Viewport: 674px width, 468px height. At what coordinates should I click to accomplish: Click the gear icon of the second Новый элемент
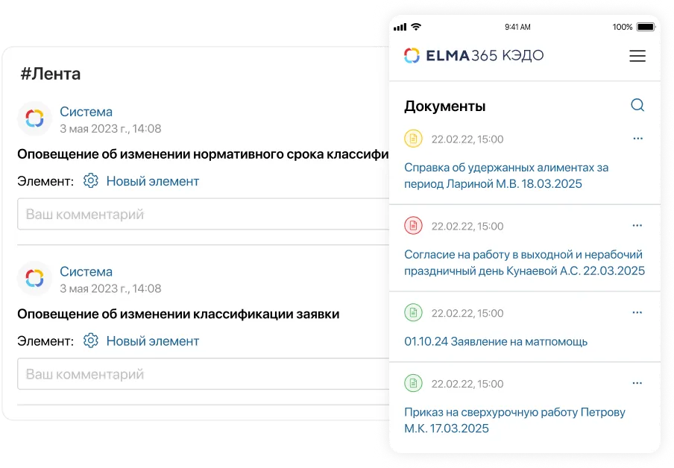click(91, 341)
